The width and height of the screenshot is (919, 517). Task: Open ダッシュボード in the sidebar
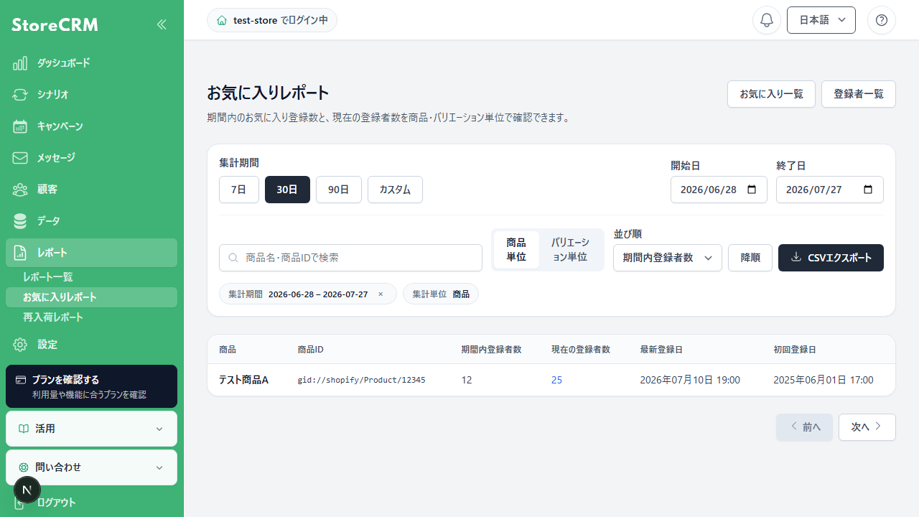91,63
